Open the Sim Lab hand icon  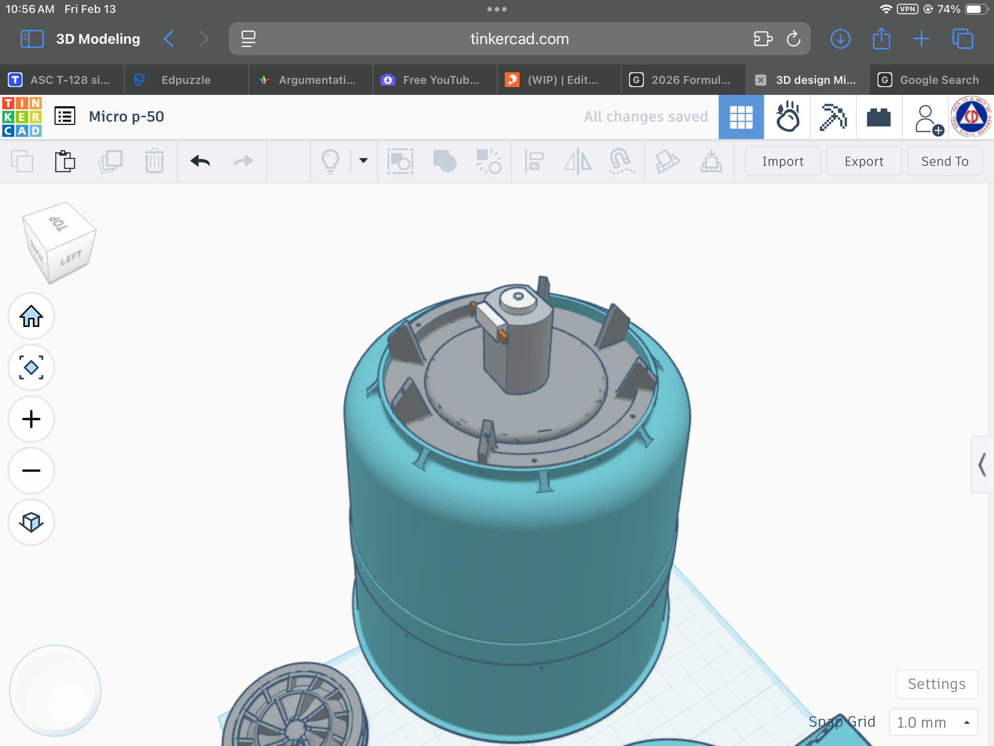(x=787, y=117)
